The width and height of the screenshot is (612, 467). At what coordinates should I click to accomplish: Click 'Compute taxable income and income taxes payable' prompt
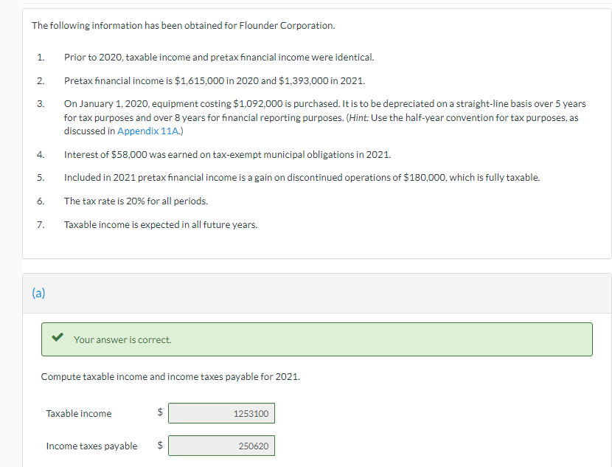point(170,377)
